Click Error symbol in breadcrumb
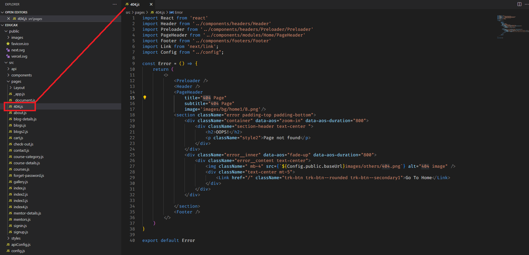The height and width of the screenshot is (255, 529). 179,12
